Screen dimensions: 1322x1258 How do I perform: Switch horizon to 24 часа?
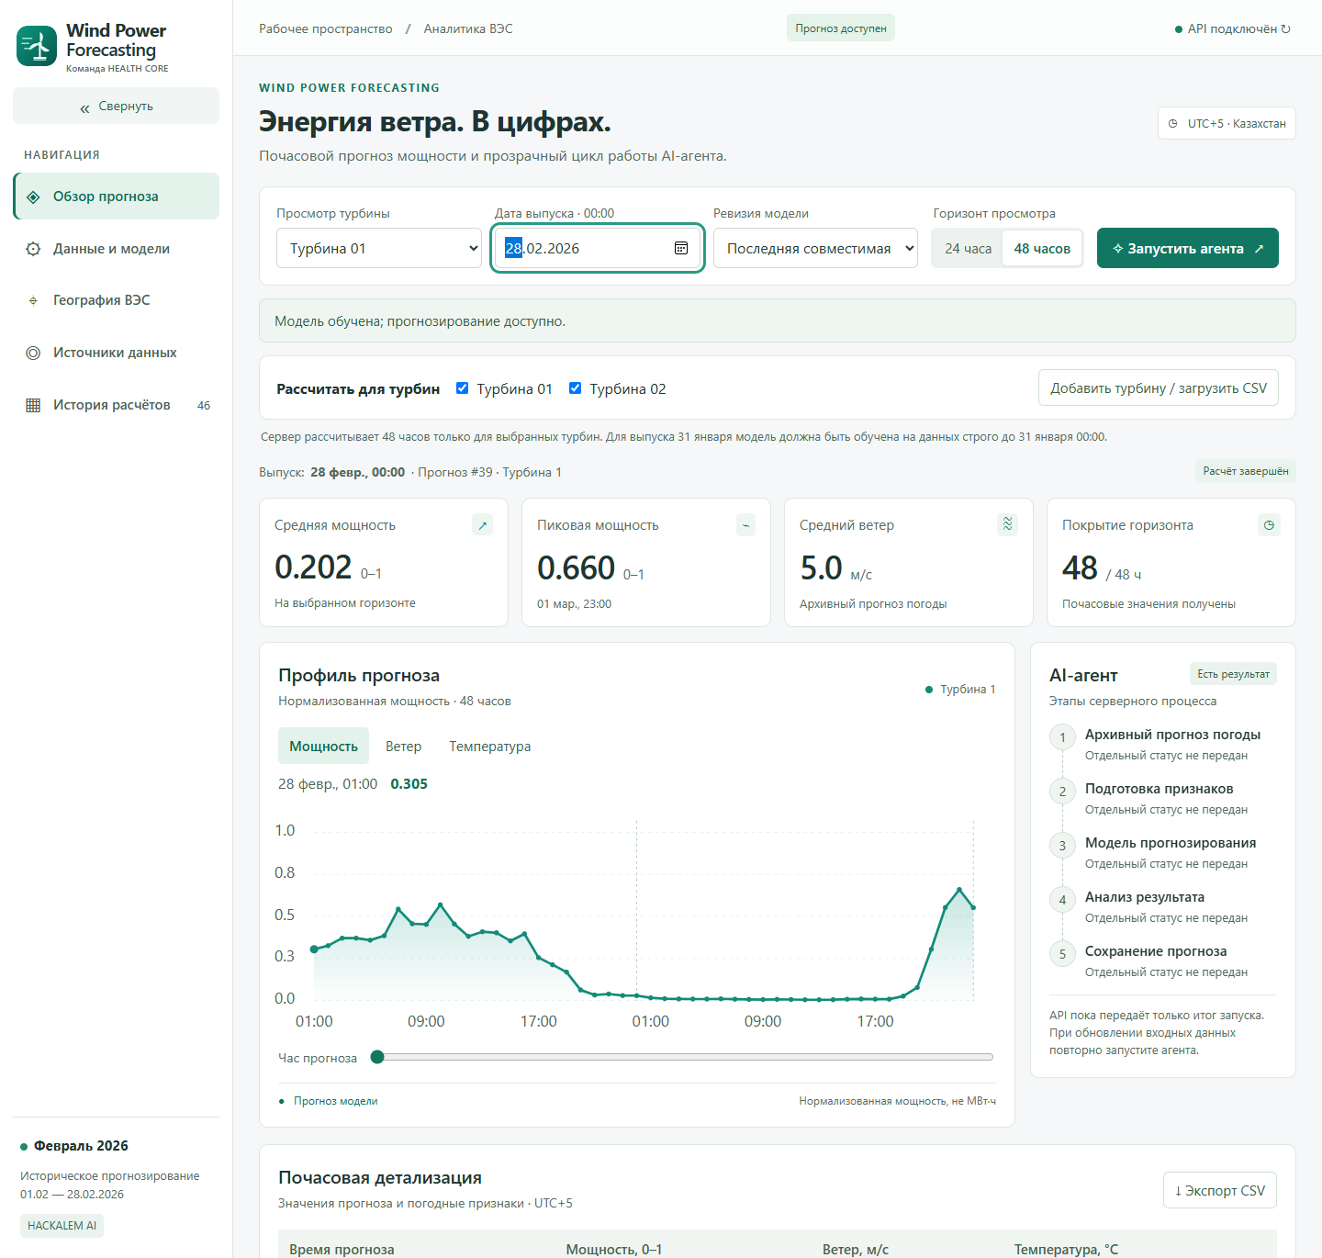point(969,248)
